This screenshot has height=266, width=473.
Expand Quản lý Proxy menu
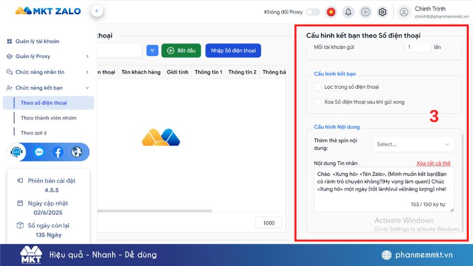[48, 56]
